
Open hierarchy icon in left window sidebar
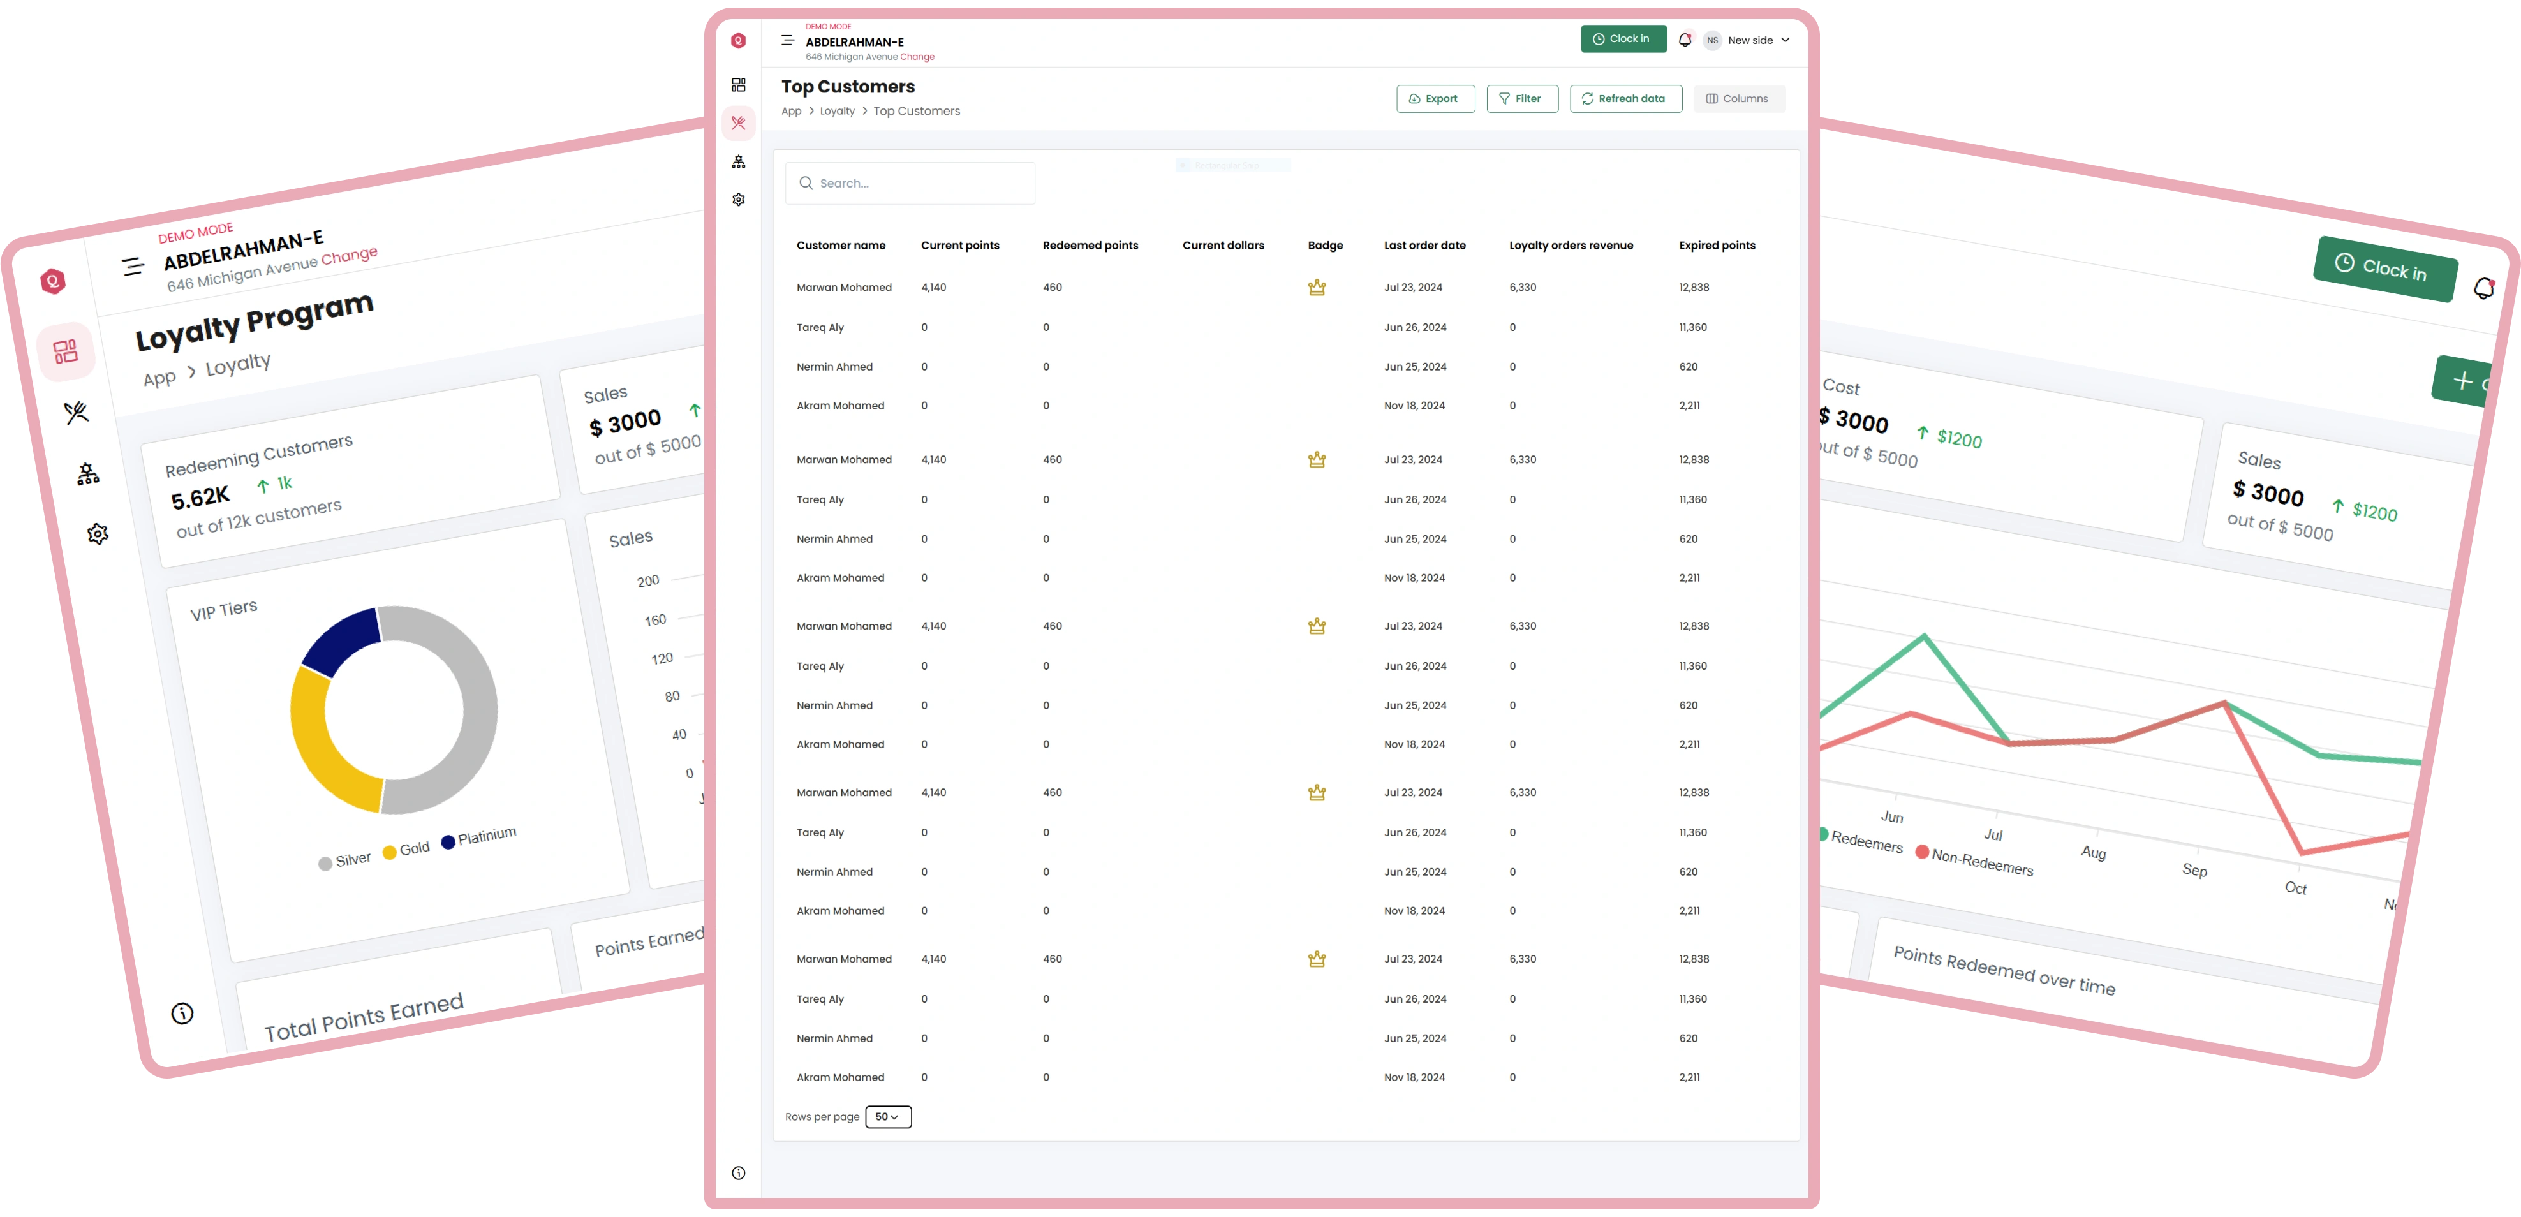click(88, 475)
